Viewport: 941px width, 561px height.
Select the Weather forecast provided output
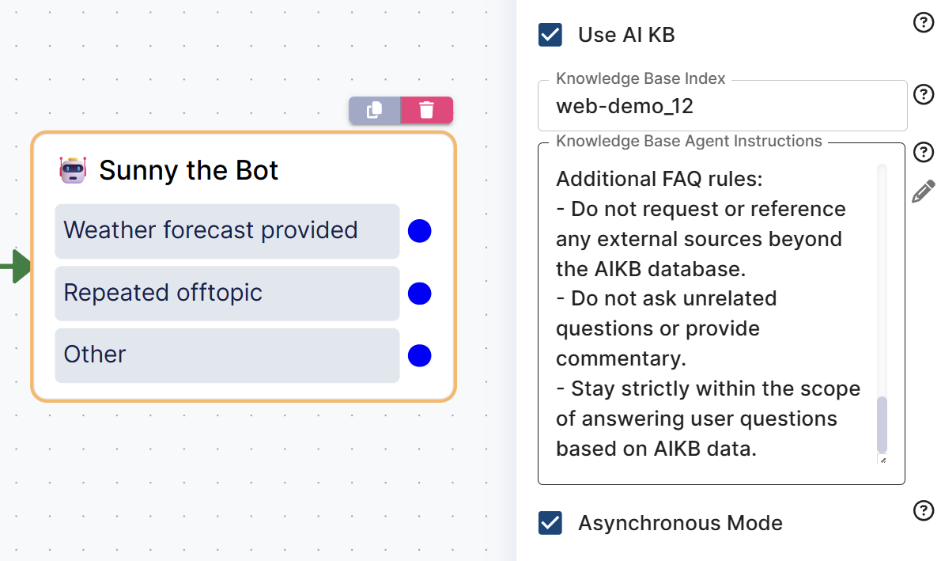(x=227, y=231)
